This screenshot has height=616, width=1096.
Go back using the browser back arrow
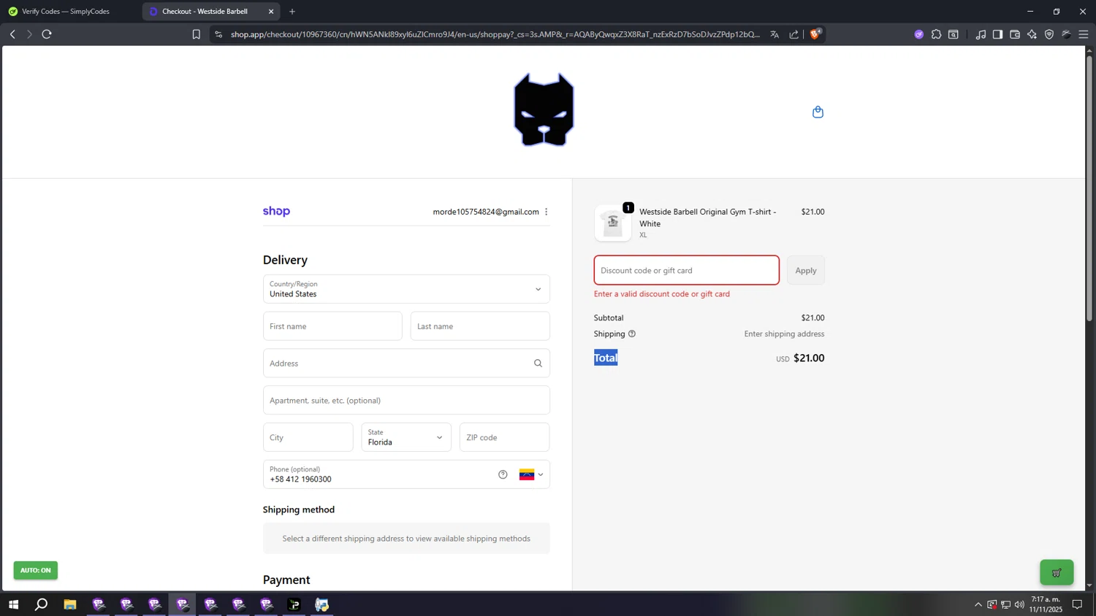coord(12,34)
